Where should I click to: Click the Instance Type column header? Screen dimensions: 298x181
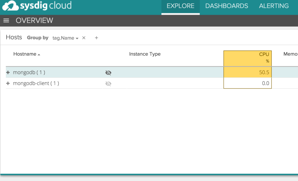(x=145, y=54)
